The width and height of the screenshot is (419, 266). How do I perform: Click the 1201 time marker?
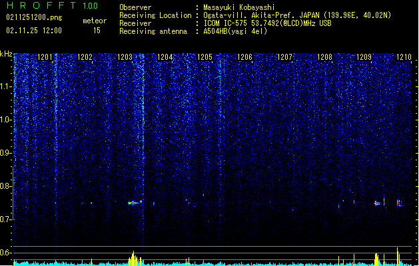click(x=45, y=57)
